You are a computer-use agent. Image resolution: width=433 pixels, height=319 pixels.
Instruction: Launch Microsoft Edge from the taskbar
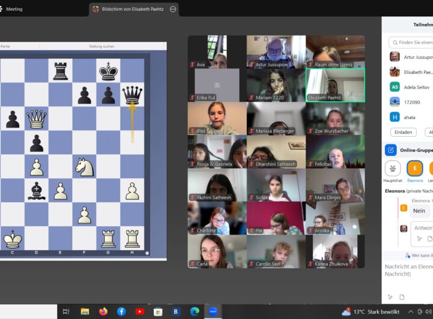click(194, 311)
